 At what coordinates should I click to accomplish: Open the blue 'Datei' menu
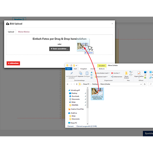(x=69, y=69)
